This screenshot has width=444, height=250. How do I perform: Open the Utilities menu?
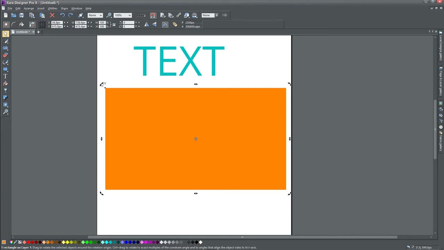(x=52, y=8)
